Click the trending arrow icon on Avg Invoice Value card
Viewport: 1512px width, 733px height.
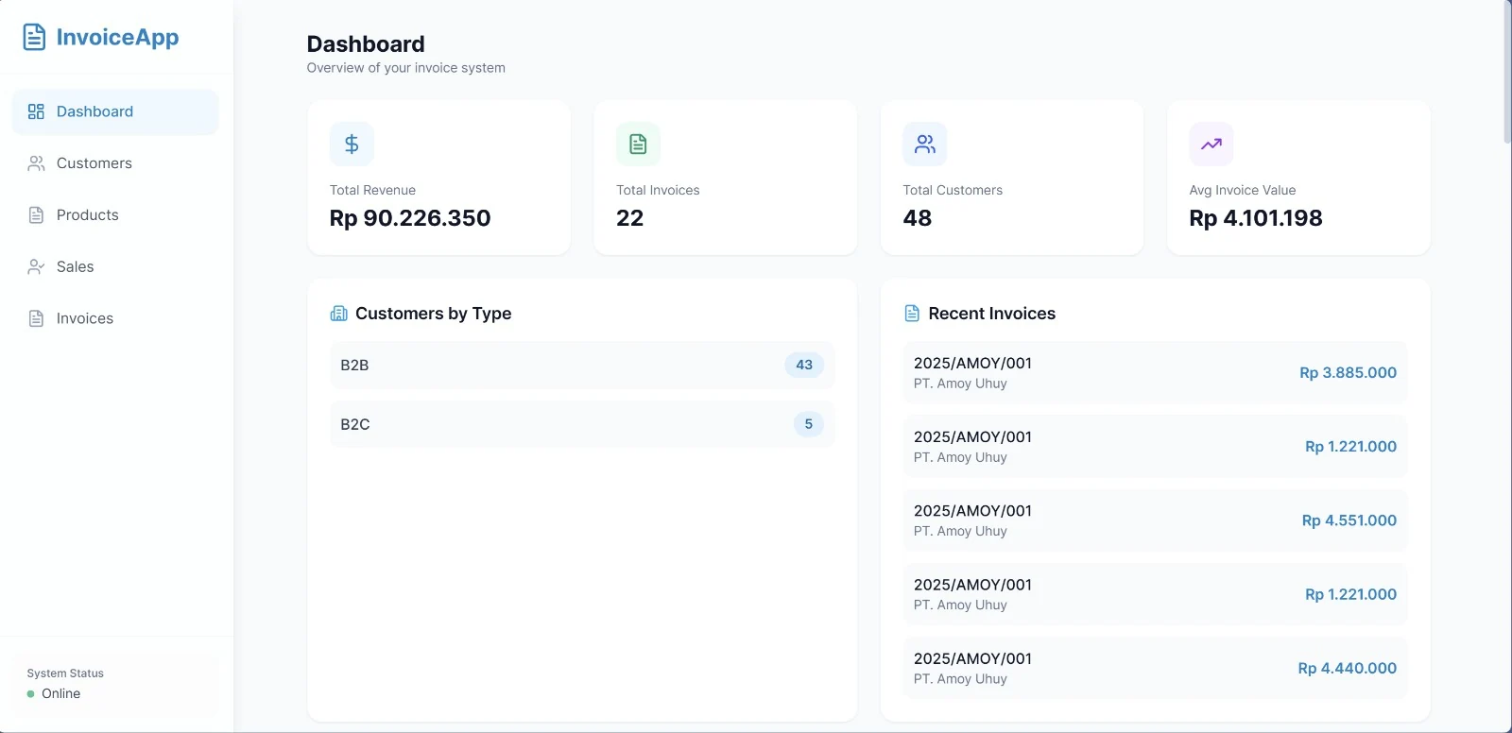(1211, 144)
